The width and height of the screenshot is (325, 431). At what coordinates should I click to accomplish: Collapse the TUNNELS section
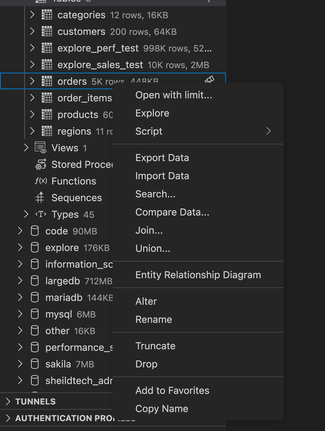tap(8, 401)
